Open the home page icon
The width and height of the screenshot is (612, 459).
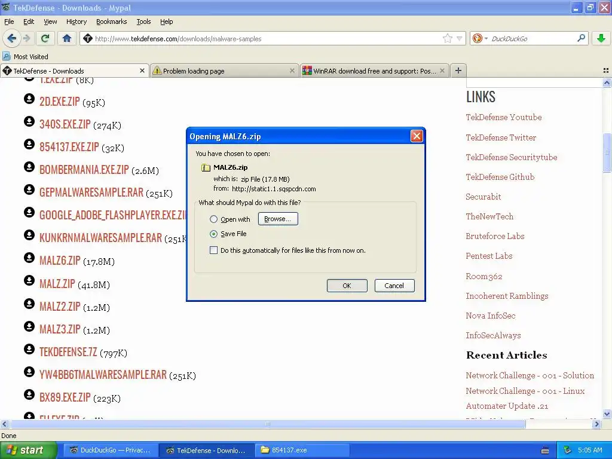pyautogui.click(x=67, y=38)
